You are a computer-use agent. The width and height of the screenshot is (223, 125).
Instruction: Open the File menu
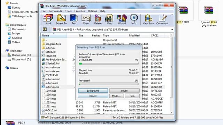44,11
